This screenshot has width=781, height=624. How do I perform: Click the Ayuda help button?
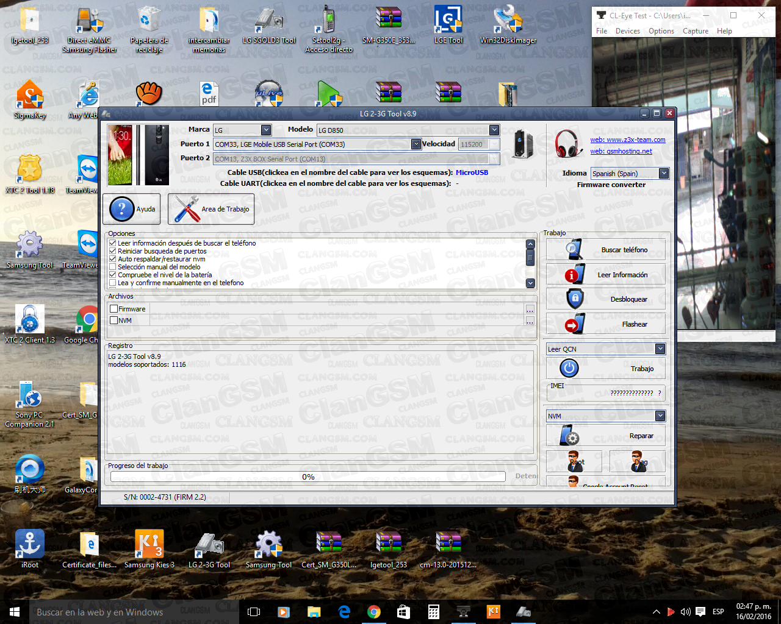pyautogui.click(x=132, y=209)
